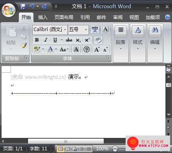Image resolution: width=172 pixels, height=153 pixels.
Task: Copy selection with copy icon
Action: [x=24, y=37]
